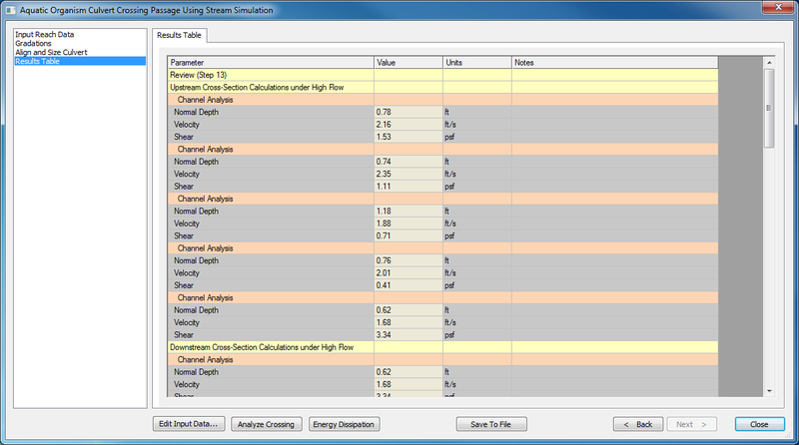This screenshot has width=799, height=445.
Task: Click Velocity value 2.35
Action: coord(408,174)
